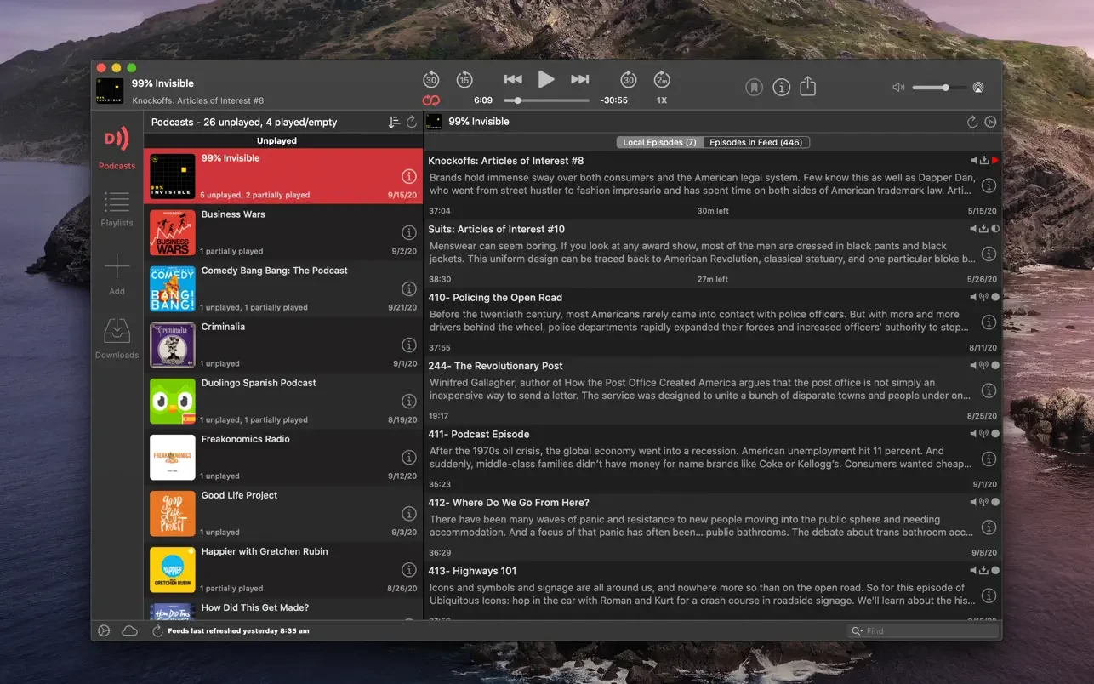Open the Find search options dropdown
This screenshot has height=684, width=1094.
[858, 631]
